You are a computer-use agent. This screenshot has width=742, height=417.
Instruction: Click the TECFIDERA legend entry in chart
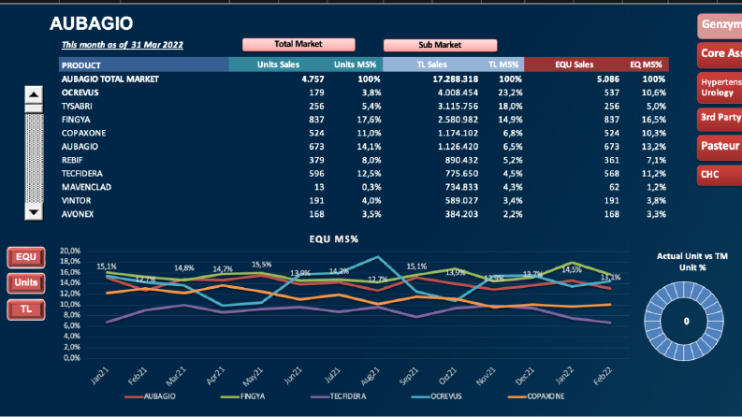[x=339, y=396]
